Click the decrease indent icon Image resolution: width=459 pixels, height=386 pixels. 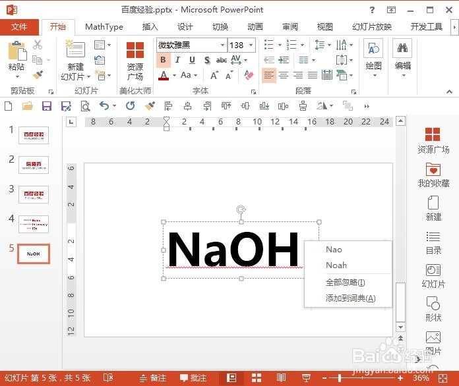(x=268, y=60)
